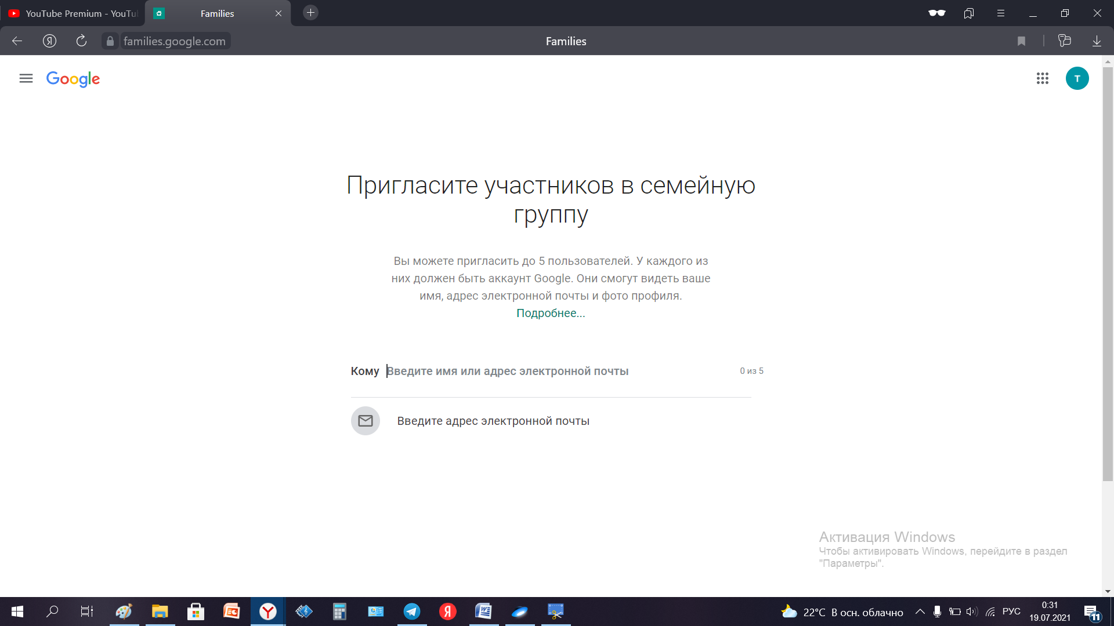Click the families.google.com address bar

click(x=174, y=41)
